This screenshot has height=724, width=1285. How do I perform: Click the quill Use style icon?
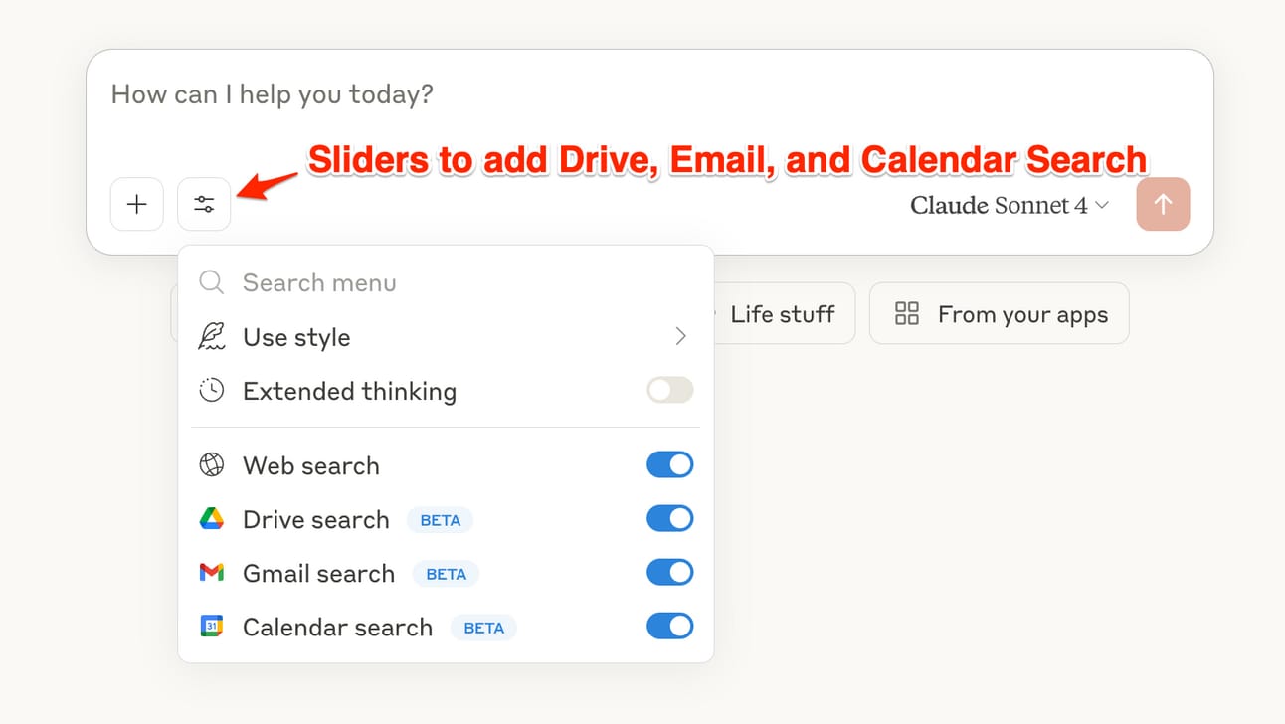(x=211, y=337)
